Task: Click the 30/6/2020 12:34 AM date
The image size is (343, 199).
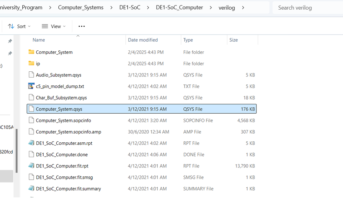Action: pyautogui.click(x=149, y=132)
